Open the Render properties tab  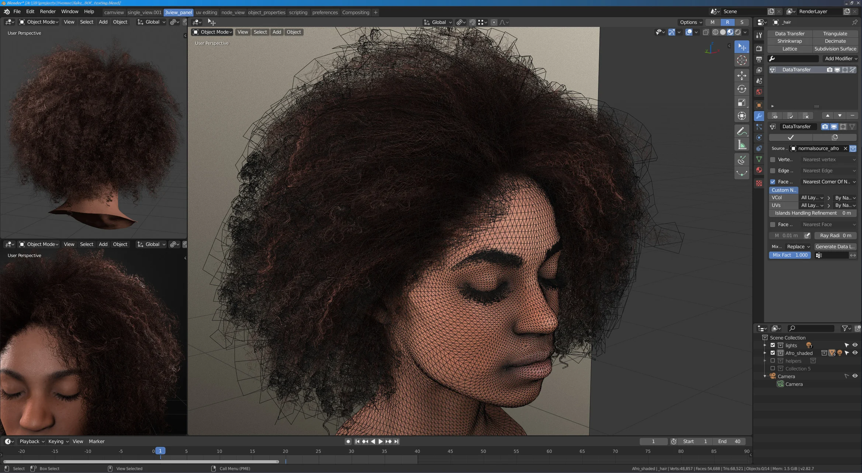pos(759,49)
